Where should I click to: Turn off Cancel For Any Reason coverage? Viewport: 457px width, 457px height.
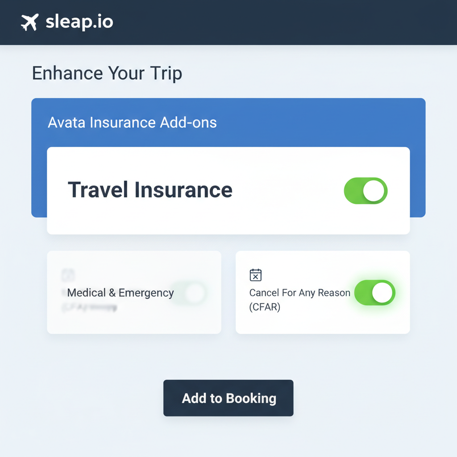point(374,293)
